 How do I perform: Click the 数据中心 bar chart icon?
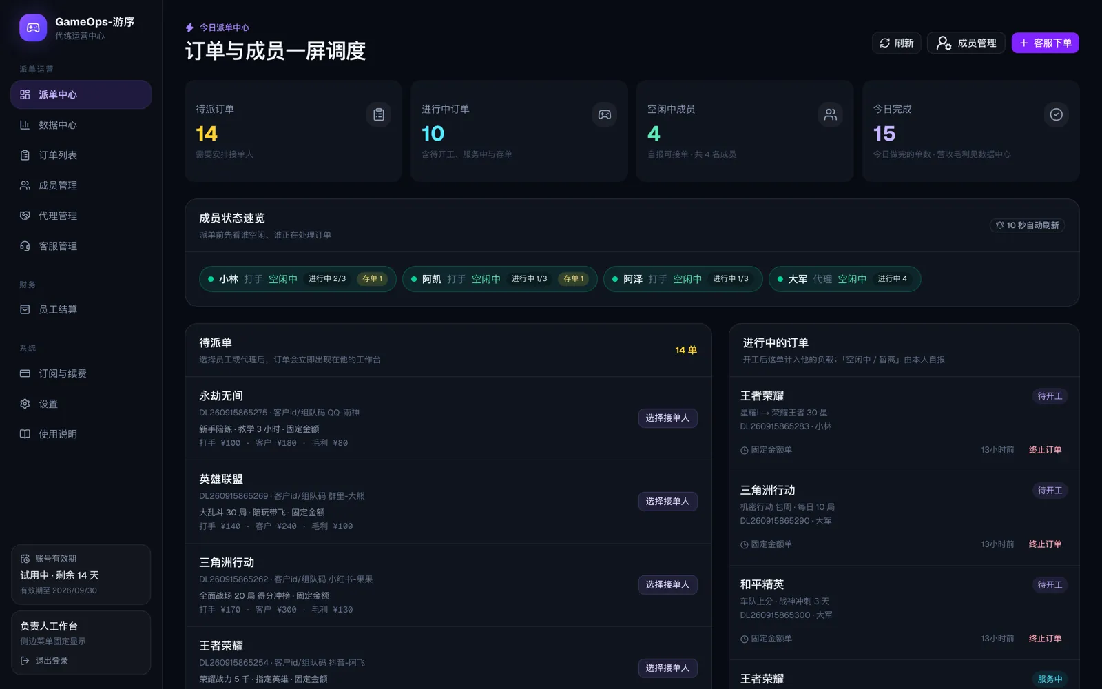pyautogui.click(x=25, y=125)
